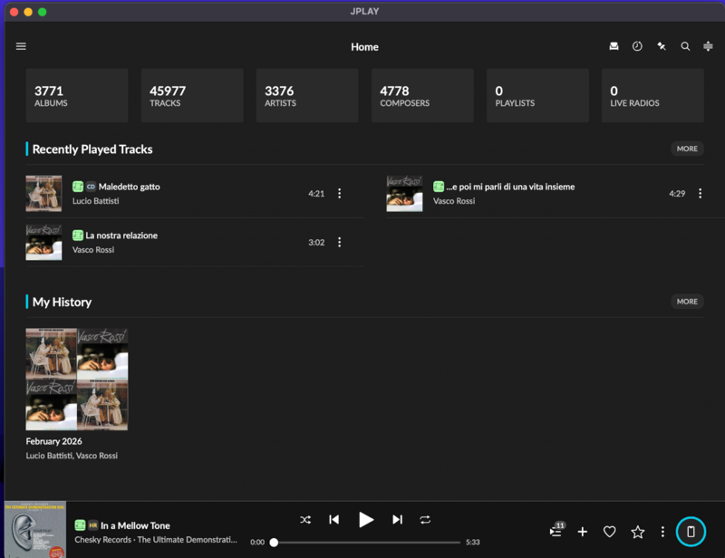Open options for La nostra relazione
The height and width of the screenshot is (558, 725).
click(340, 242)
